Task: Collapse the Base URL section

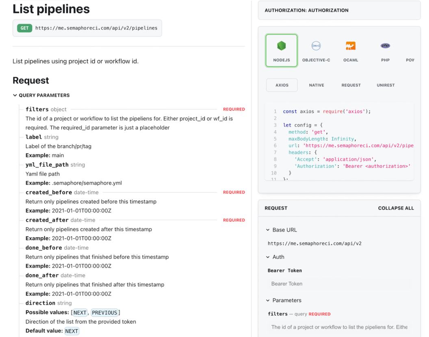Action: (x=268, y=230)
